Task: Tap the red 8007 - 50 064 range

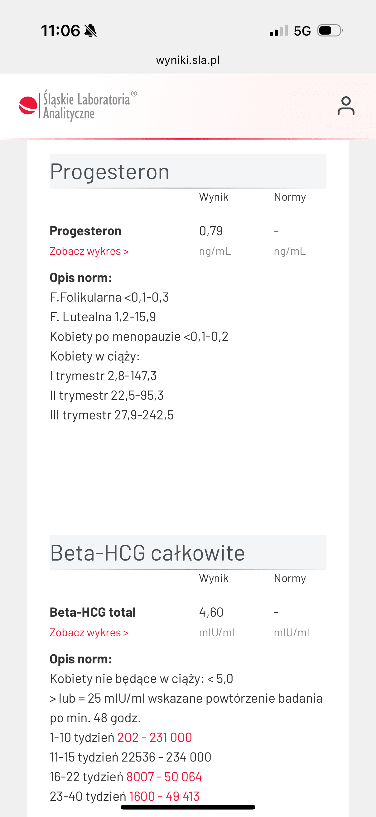Action: [164, 777]
